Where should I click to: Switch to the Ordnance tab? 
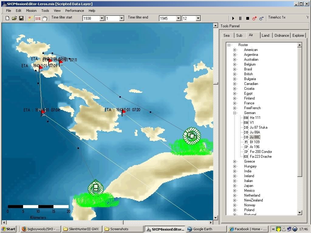tap(282, 35)
